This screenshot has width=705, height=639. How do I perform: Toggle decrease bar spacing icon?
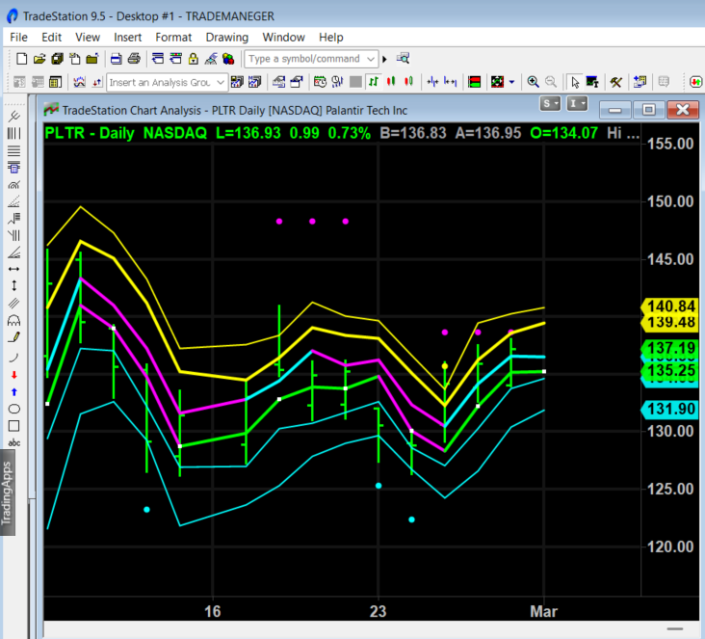(432, 82)
